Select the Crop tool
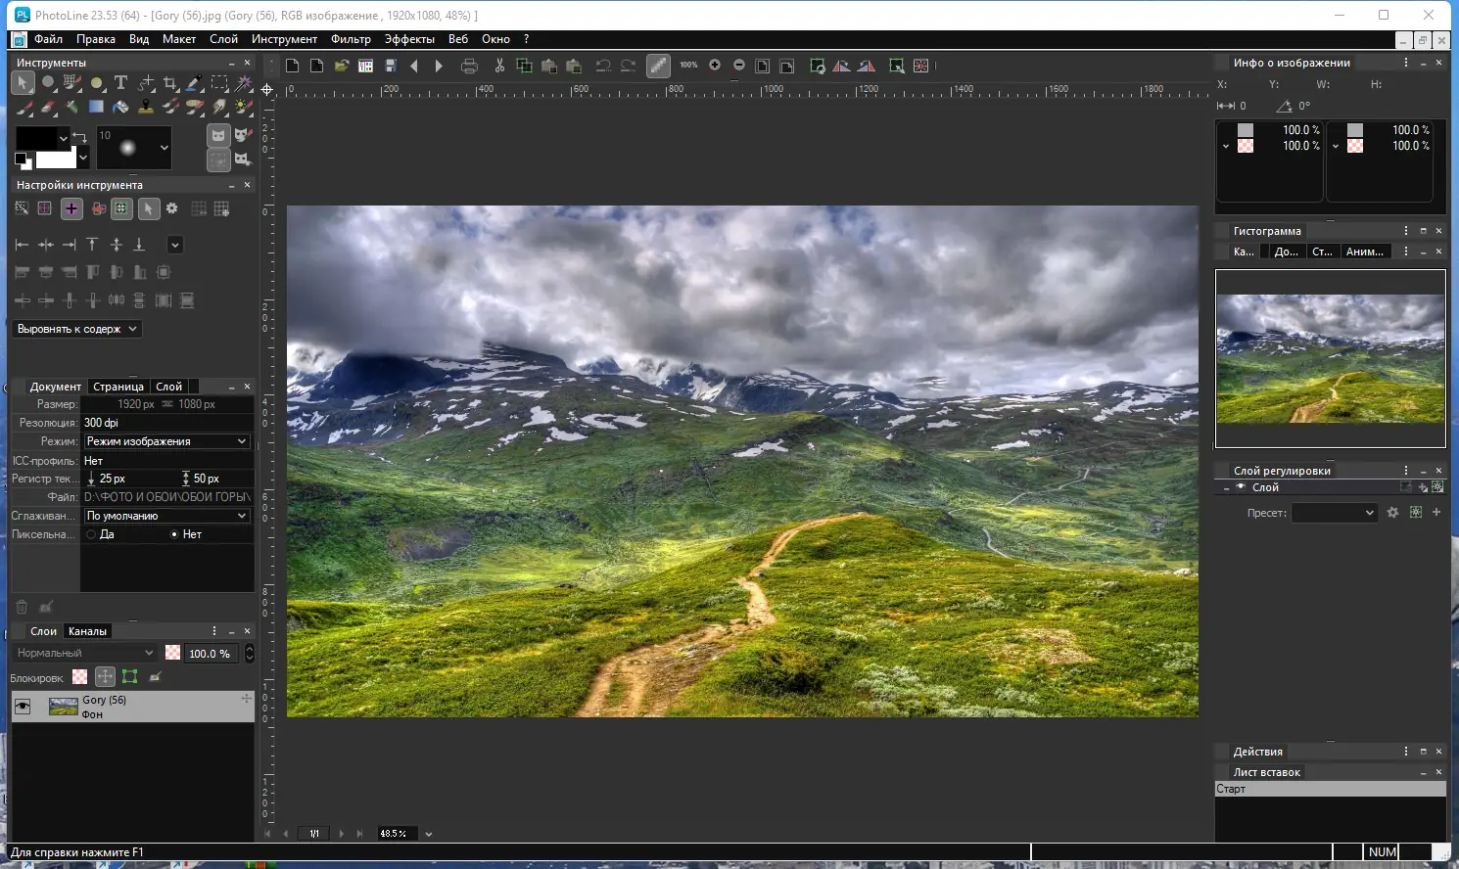Image resolution: width=1459 pixels, height=869 pixels. (170, 83)
